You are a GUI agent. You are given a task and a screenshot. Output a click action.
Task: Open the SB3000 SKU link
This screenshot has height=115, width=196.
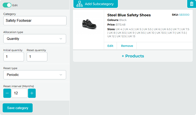point(184,15)
